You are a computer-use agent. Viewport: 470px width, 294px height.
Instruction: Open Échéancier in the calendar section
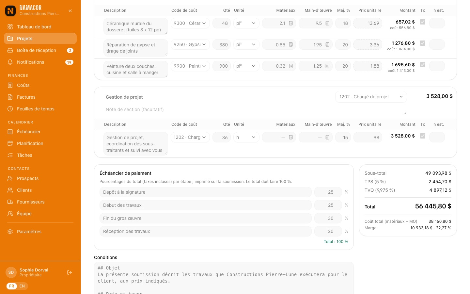tap(40, 132)
